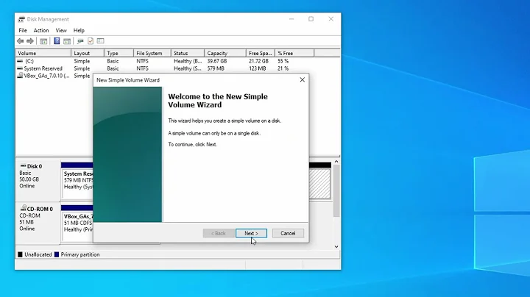The width and height of the screenshot is (530, 297).
Task: Close the Disk Management window
Action: coord(331,19)
